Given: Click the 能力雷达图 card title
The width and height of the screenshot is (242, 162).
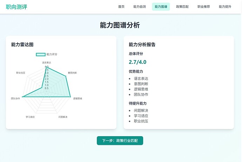Looking at the screenshot, I should pyautogui.click(x=22, y=45).
